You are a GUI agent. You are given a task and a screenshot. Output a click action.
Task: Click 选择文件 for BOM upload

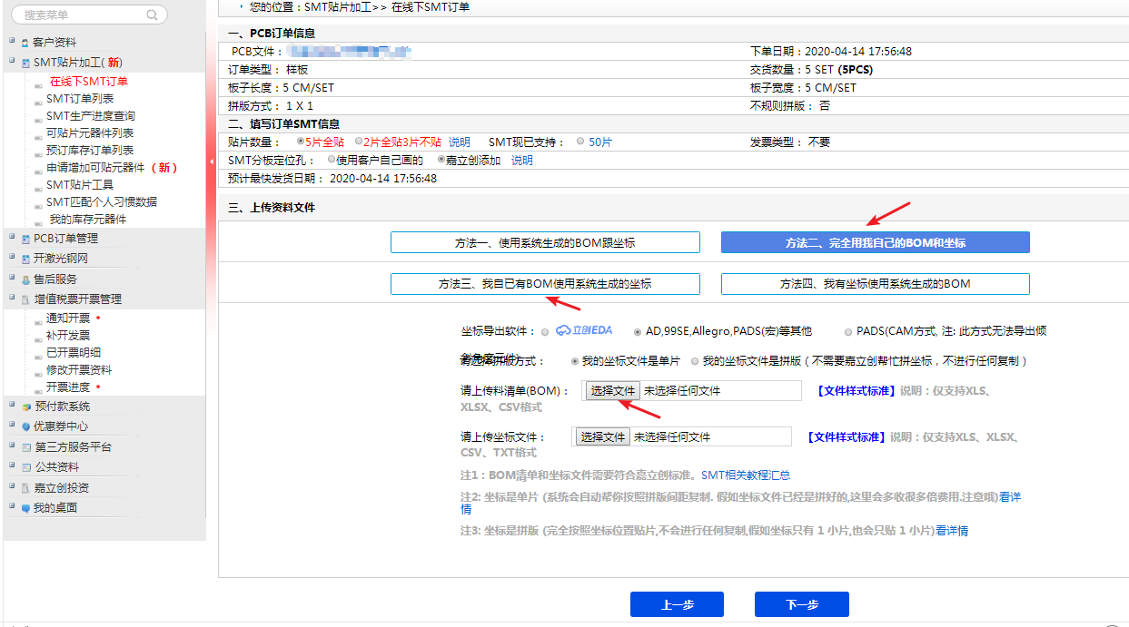tap(611, 390)
